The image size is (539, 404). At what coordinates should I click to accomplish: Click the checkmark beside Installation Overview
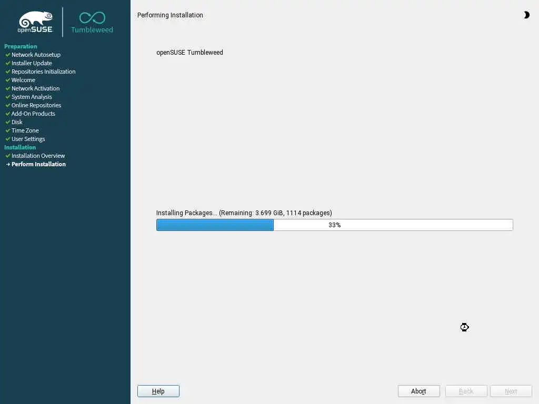point(7,156)
